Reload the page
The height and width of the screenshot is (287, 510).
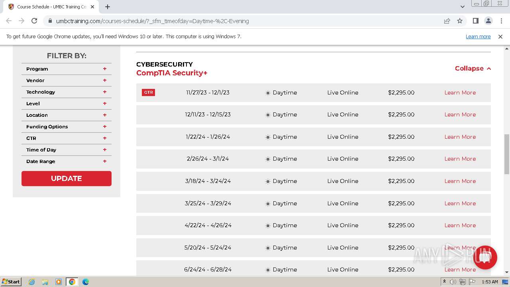click(x=34, y=21)
